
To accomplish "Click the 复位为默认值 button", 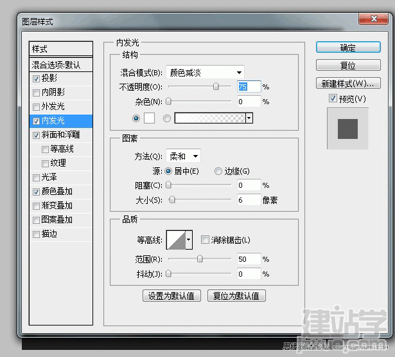I will (236, 295).
